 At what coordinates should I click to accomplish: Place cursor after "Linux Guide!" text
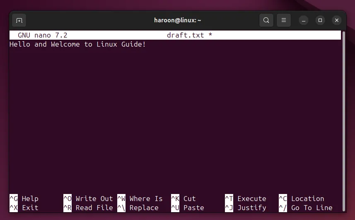[x=147, y=44]
